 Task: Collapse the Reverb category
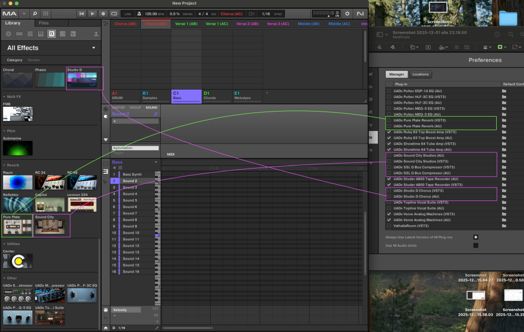tap(4, 165)
